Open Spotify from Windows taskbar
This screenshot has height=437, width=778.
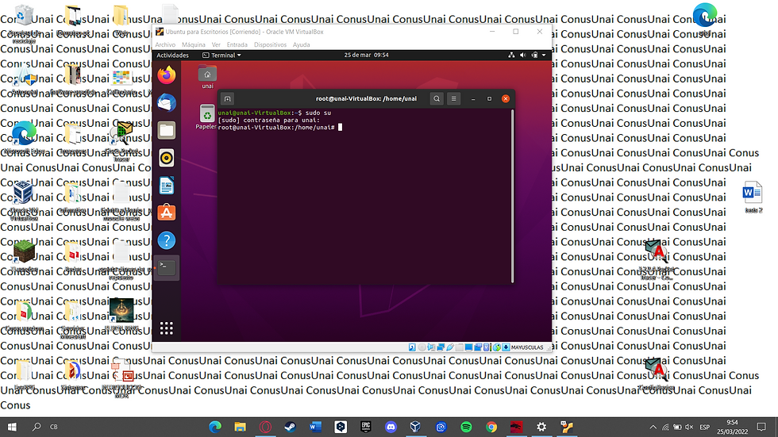466,427
